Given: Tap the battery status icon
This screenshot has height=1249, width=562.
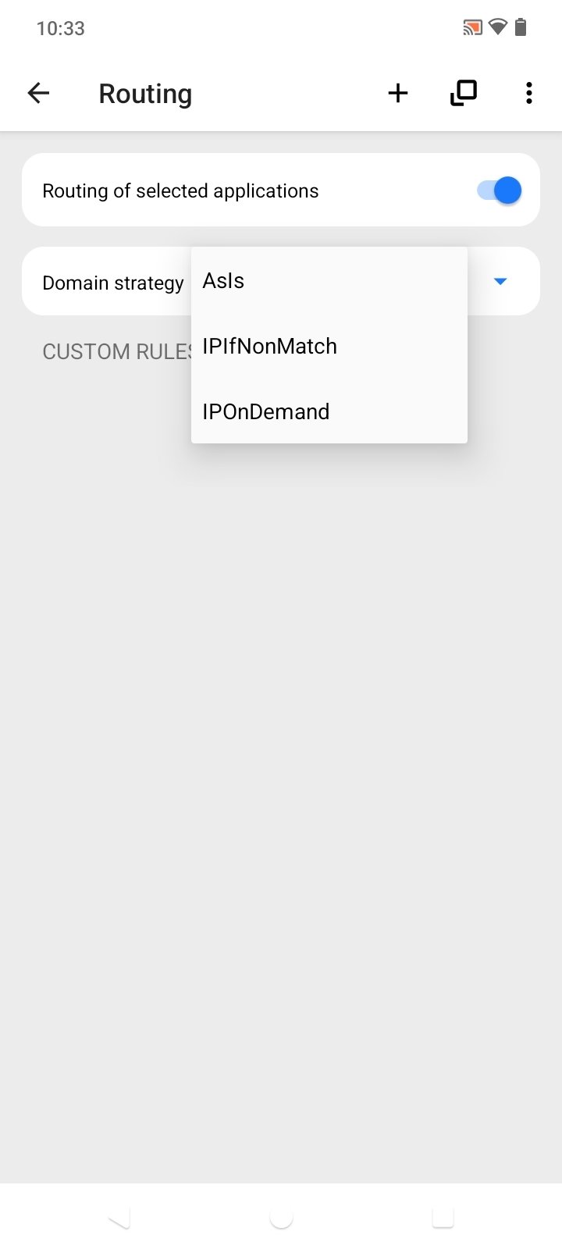Looking at the screenshot, I should (x=521, y=28).
